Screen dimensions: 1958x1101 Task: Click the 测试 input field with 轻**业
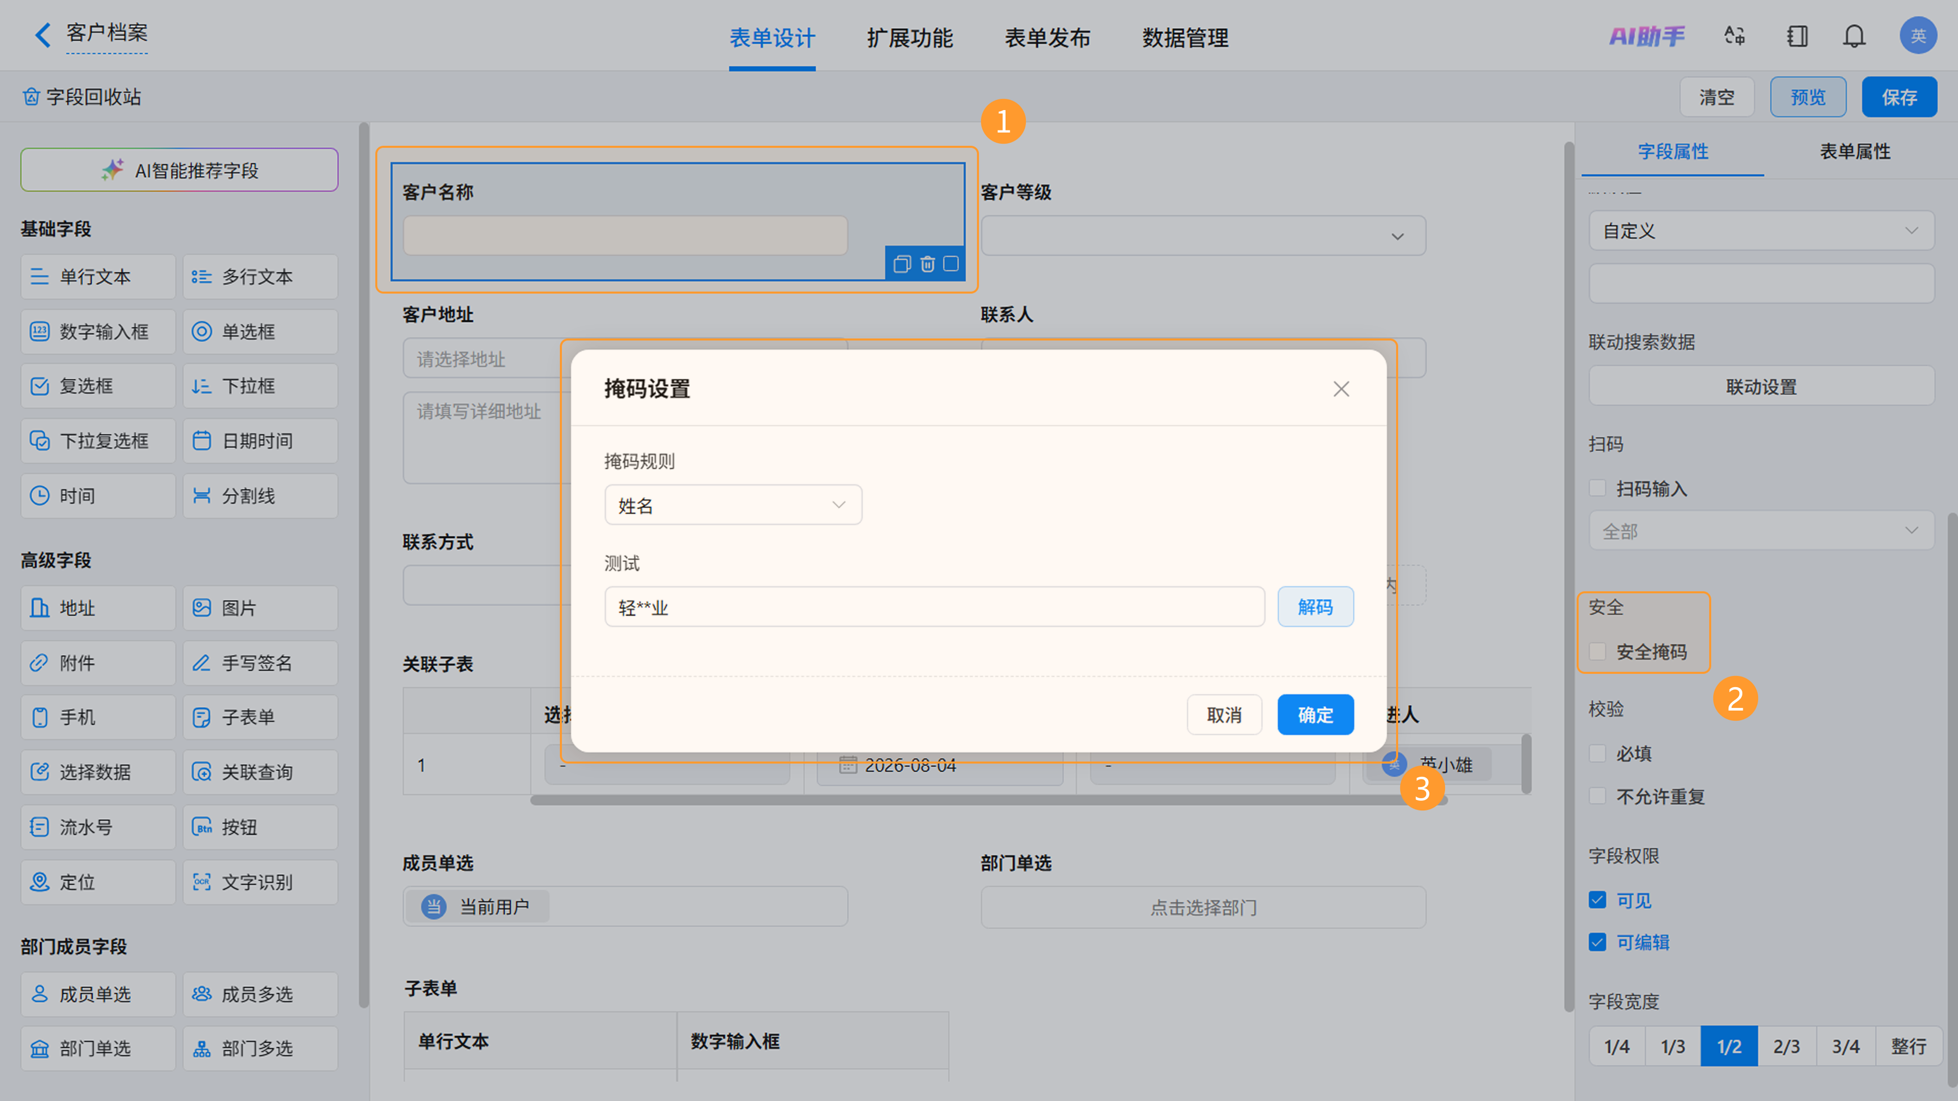click(x=934, y=607)
